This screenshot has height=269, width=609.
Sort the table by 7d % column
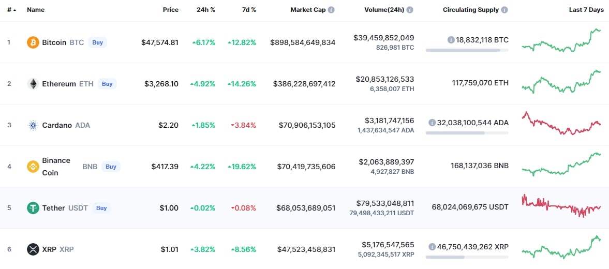coord(249,10)
